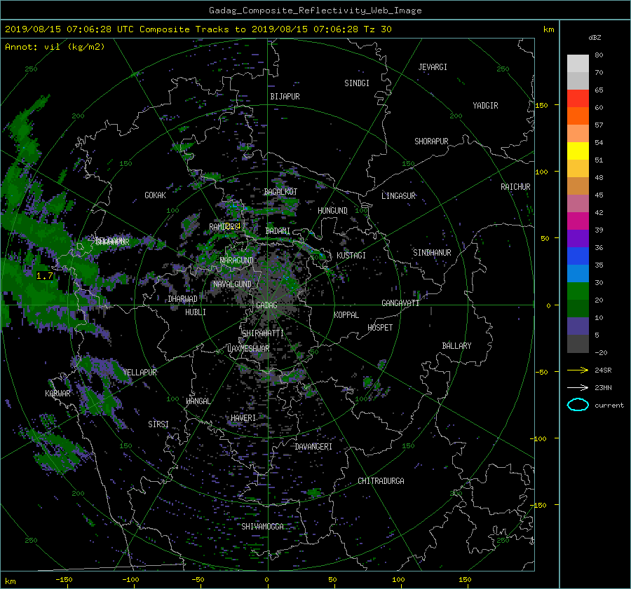Viewport: 631px width, 589px height.
Task: Click the yellow 24SR track arrow in legend
Action: point(578,370)
